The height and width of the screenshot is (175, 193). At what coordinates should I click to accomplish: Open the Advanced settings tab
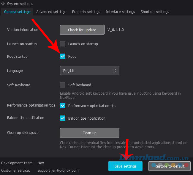[x=51, y=12]
